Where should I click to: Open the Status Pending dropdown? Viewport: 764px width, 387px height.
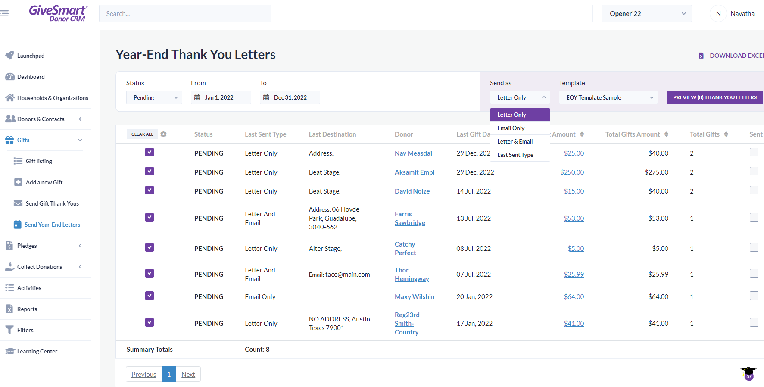[154, 97]
